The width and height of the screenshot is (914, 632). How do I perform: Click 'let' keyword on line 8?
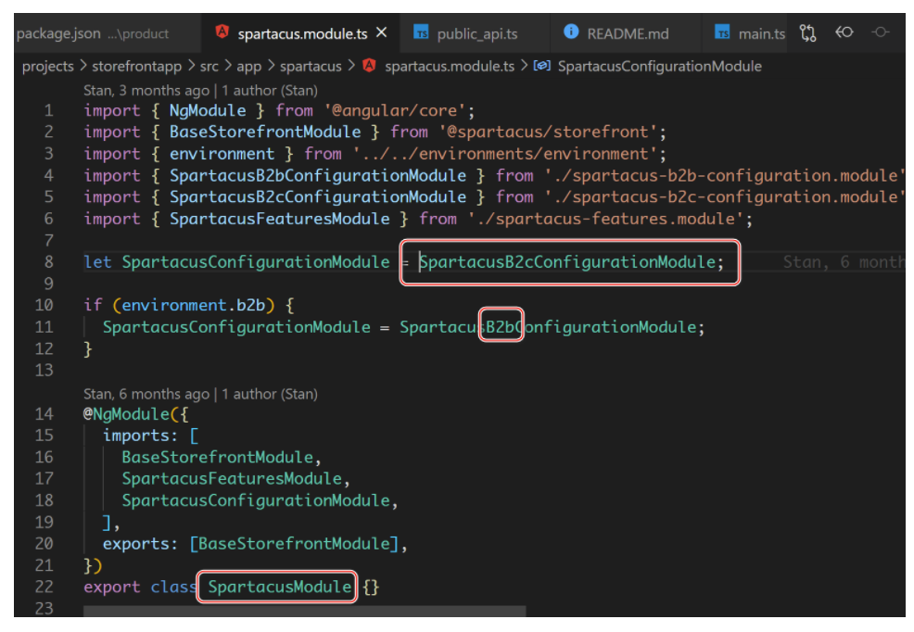(x=97, y=262)
